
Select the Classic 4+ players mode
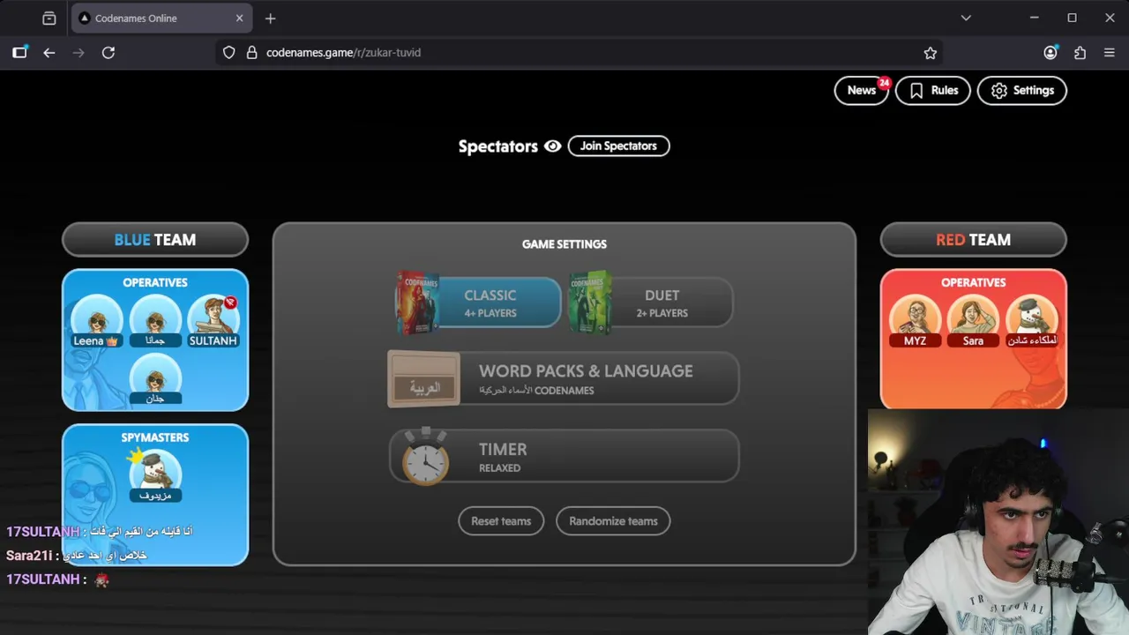(x=479, y=303)
